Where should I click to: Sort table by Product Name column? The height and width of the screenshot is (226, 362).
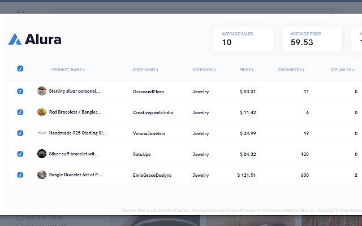coord(68,69)
